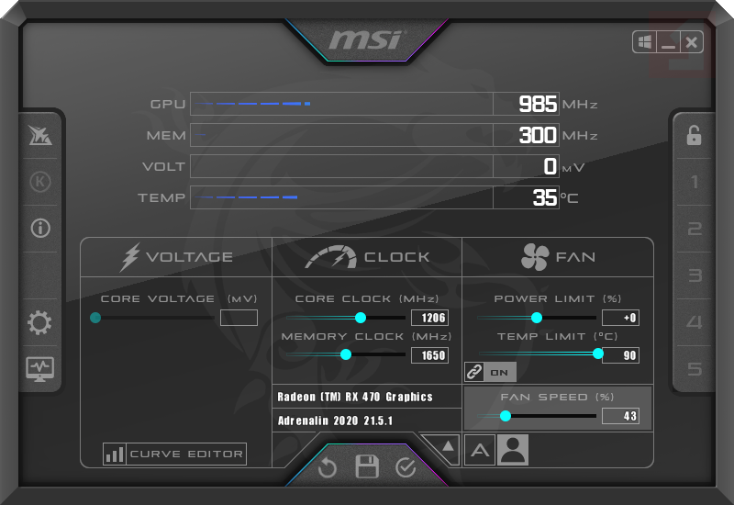Minimize the Afterburner window
Viewport: 734px width, 505px height.
pos(668,42)
